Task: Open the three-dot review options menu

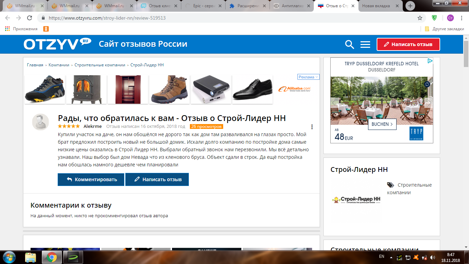Action: [312, 126]
